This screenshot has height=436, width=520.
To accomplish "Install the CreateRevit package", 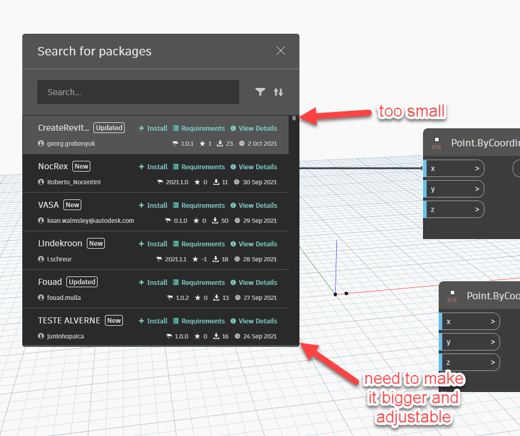I will tap(153, 128).
